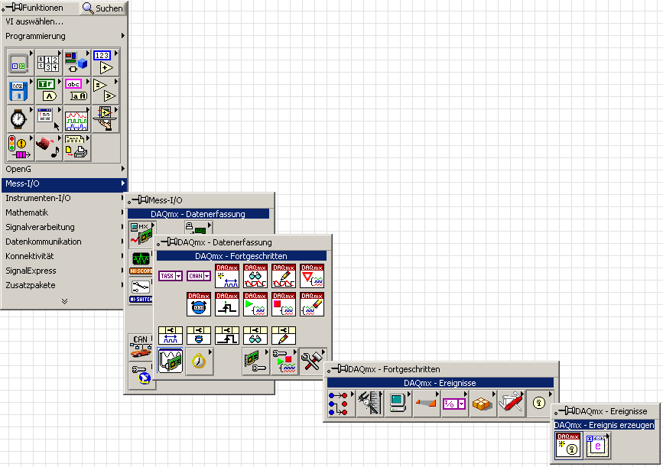The image size is (663, 467).
Task: Pin the DAQmx - Datenerfassung palette open
Action: coord(167,242)
